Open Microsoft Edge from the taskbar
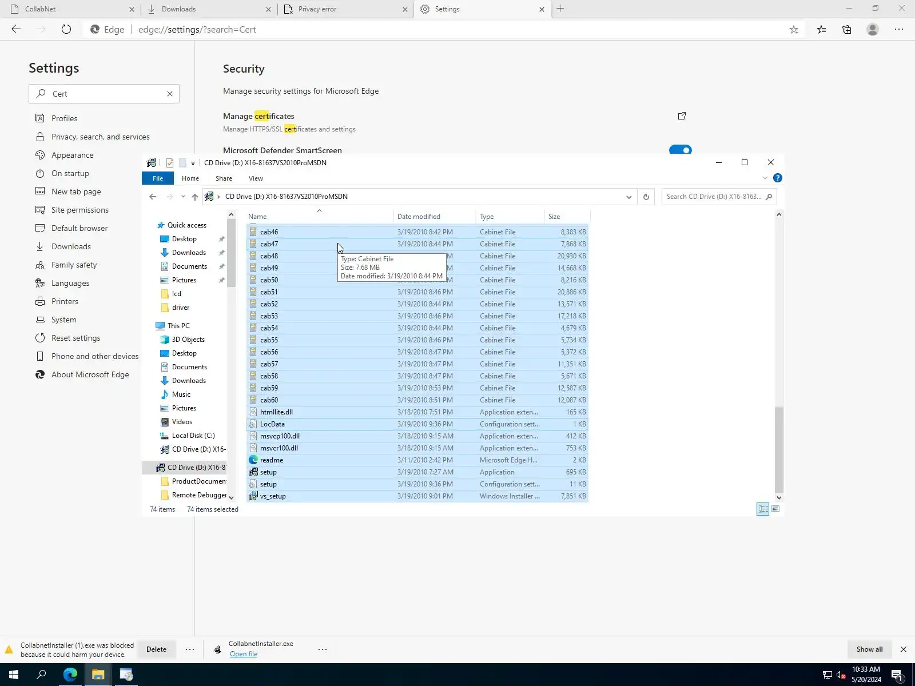 [x=70, y=675]
